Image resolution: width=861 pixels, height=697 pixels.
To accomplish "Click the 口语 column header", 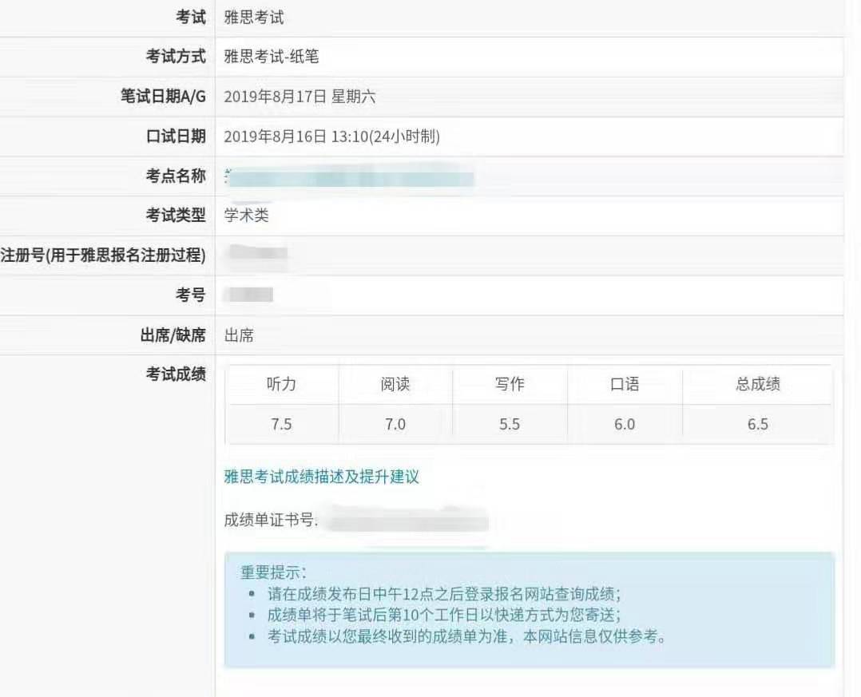I will (625, 384).
